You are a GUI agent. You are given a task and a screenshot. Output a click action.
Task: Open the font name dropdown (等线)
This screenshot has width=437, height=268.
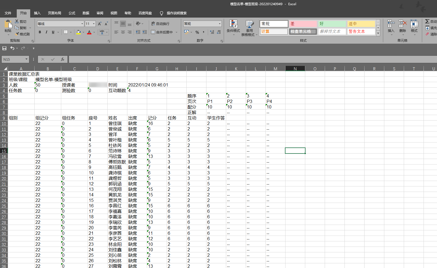coord(82,24)
